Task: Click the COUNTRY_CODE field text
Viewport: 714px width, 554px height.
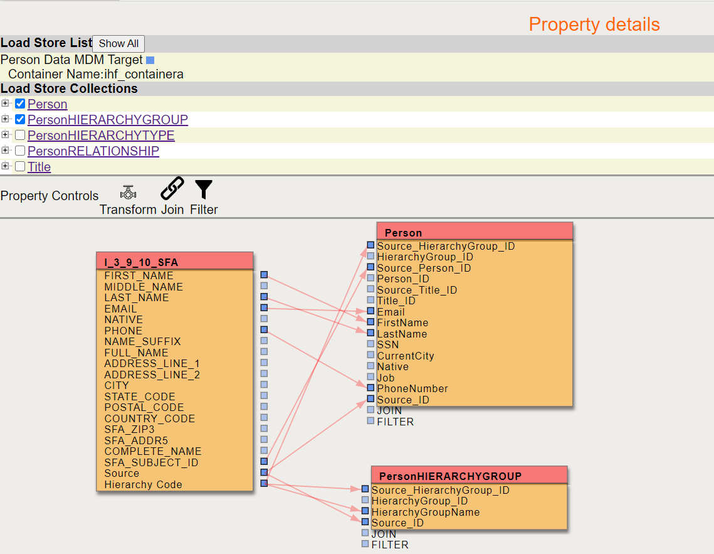Action: click(149, 418)
